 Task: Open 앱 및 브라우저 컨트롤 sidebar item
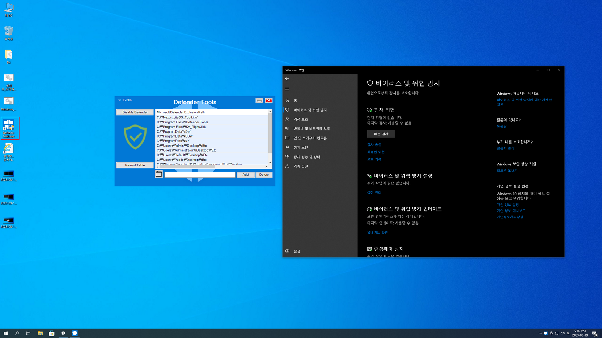[320, 138]
